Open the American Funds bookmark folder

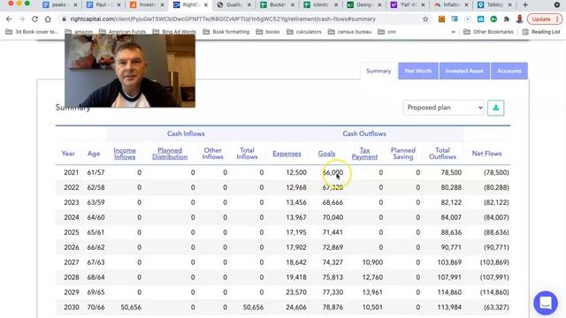pyautogui.click(x=122, y=32)
